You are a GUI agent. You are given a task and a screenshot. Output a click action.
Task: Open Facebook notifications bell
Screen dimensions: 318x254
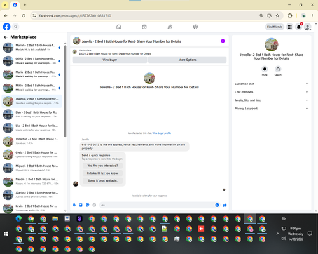coord(299,27)
